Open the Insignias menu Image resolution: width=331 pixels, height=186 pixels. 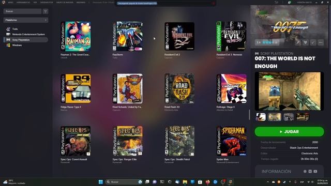click(81, 3)
